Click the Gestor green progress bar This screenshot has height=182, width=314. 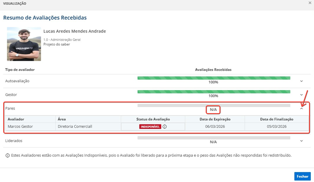tap(214, 92)
